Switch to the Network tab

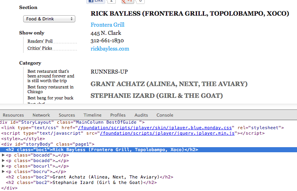(x=41, y=115)
